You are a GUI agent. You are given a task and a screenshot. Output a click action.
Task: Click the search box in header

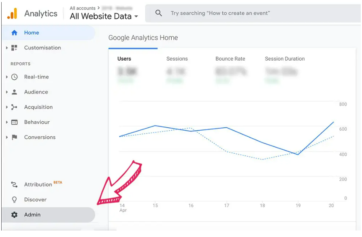tap(251, 13)
